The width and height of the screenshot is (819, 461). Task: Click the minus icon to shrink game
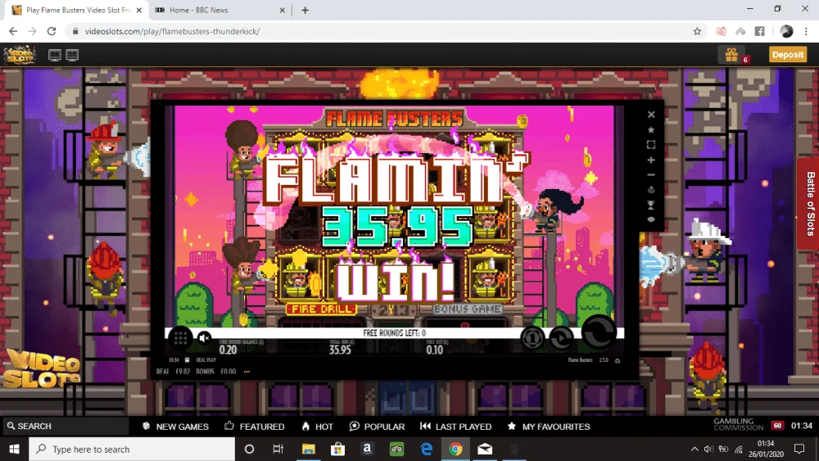pos(651,175)
